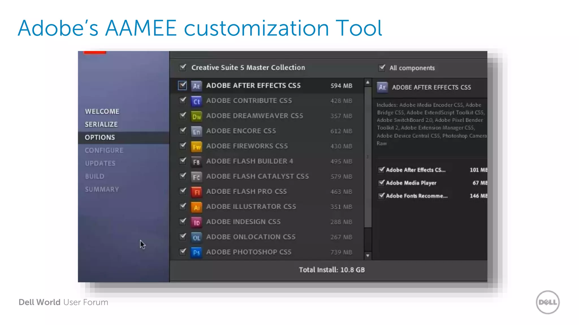Open the Updates step
Screen dimensions: 579x325
coord(100,163)
